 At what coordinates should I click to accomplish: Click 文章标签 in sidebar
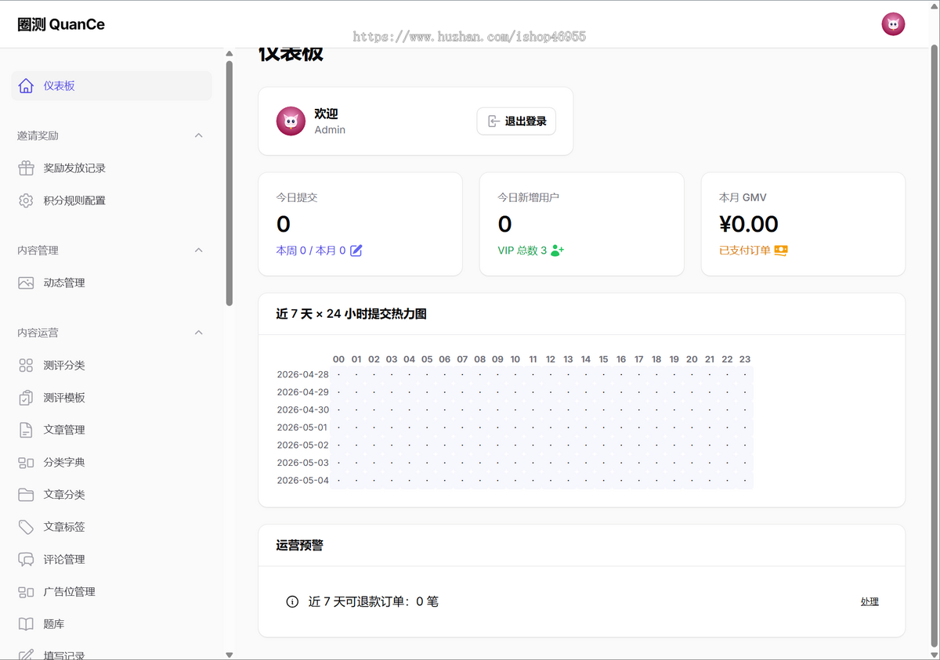(x=111, y=527)
